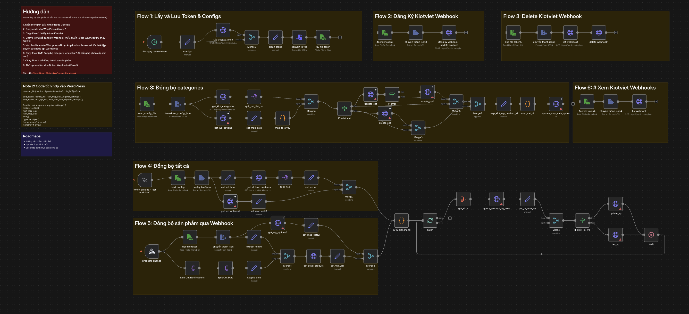The height and width of the screenshot is (314, 689).
Task: Click the 'batch' loop node
Action: click(430, 221)
